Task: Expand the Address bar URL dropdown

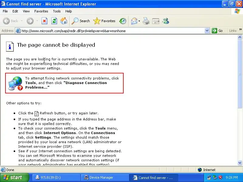Action: 207,31
